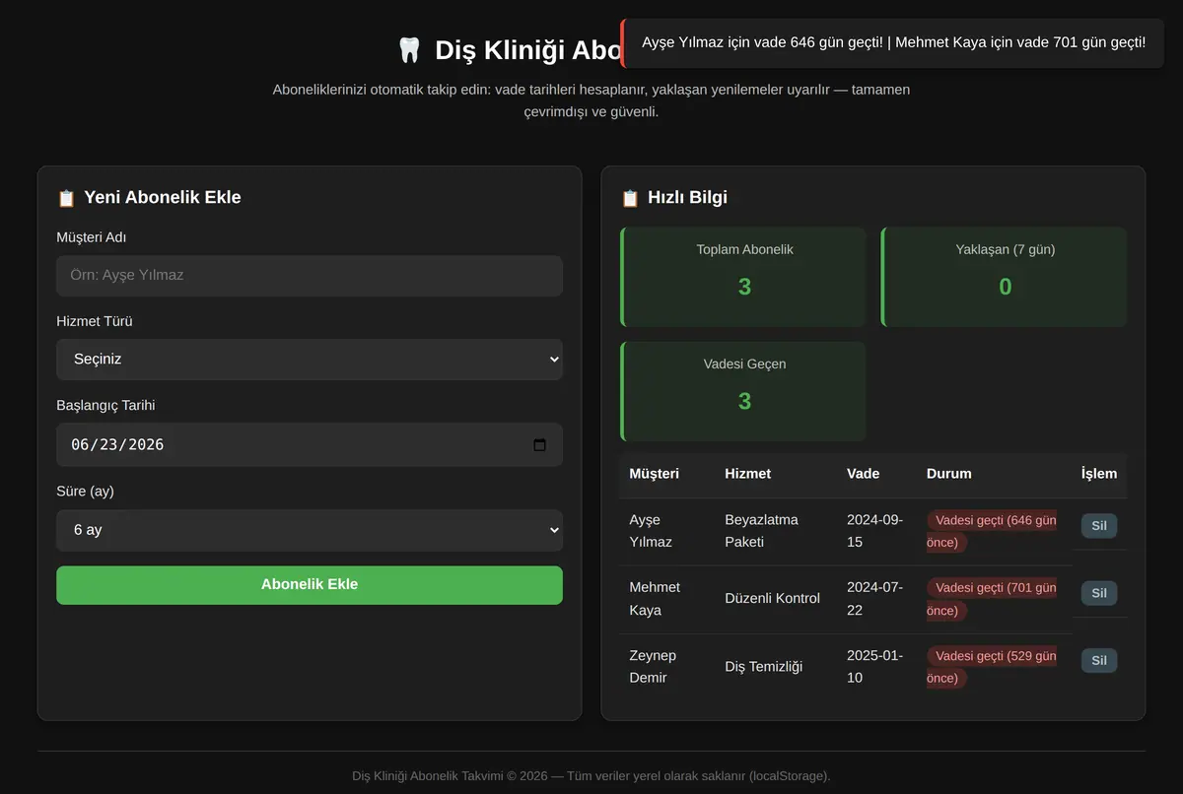Click the customer name Zeynep Demir
The image size is (1183, 794).
click(x=653, y=667)
